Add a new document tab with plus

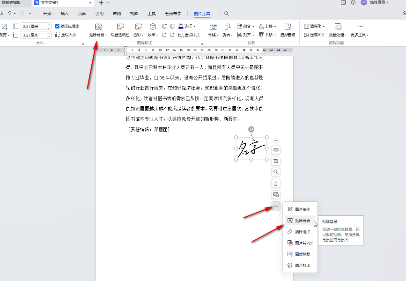(x=101, y=3)
